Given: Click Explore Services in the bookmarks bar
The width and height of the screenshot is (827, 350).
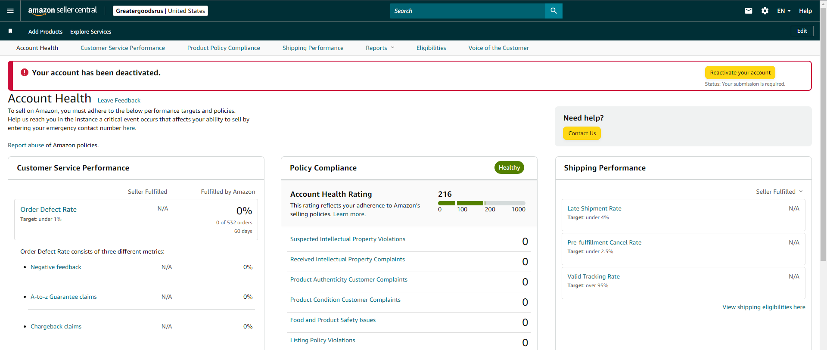Looking at the screenshot, I should tap(91, 31).
